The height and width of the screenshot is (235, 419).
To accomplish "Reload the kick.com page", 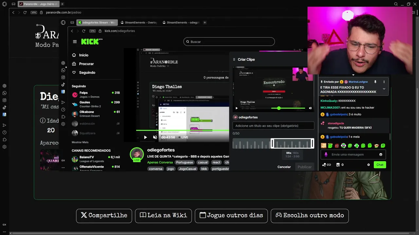I will [x=84, y=31].
